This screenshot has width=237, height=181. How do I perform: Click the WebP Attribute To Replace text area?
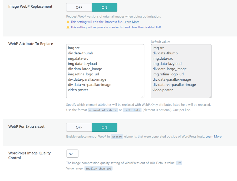coord(105,71)
